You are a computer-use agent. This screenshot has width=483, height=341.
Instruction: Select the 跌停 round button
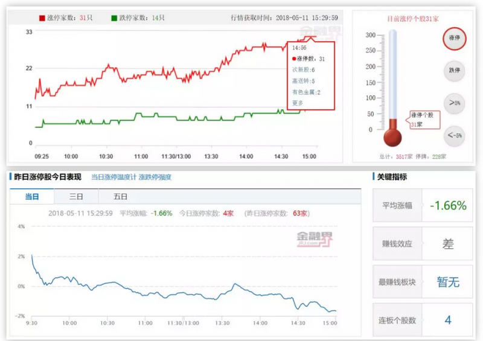(x=454, y=71)
